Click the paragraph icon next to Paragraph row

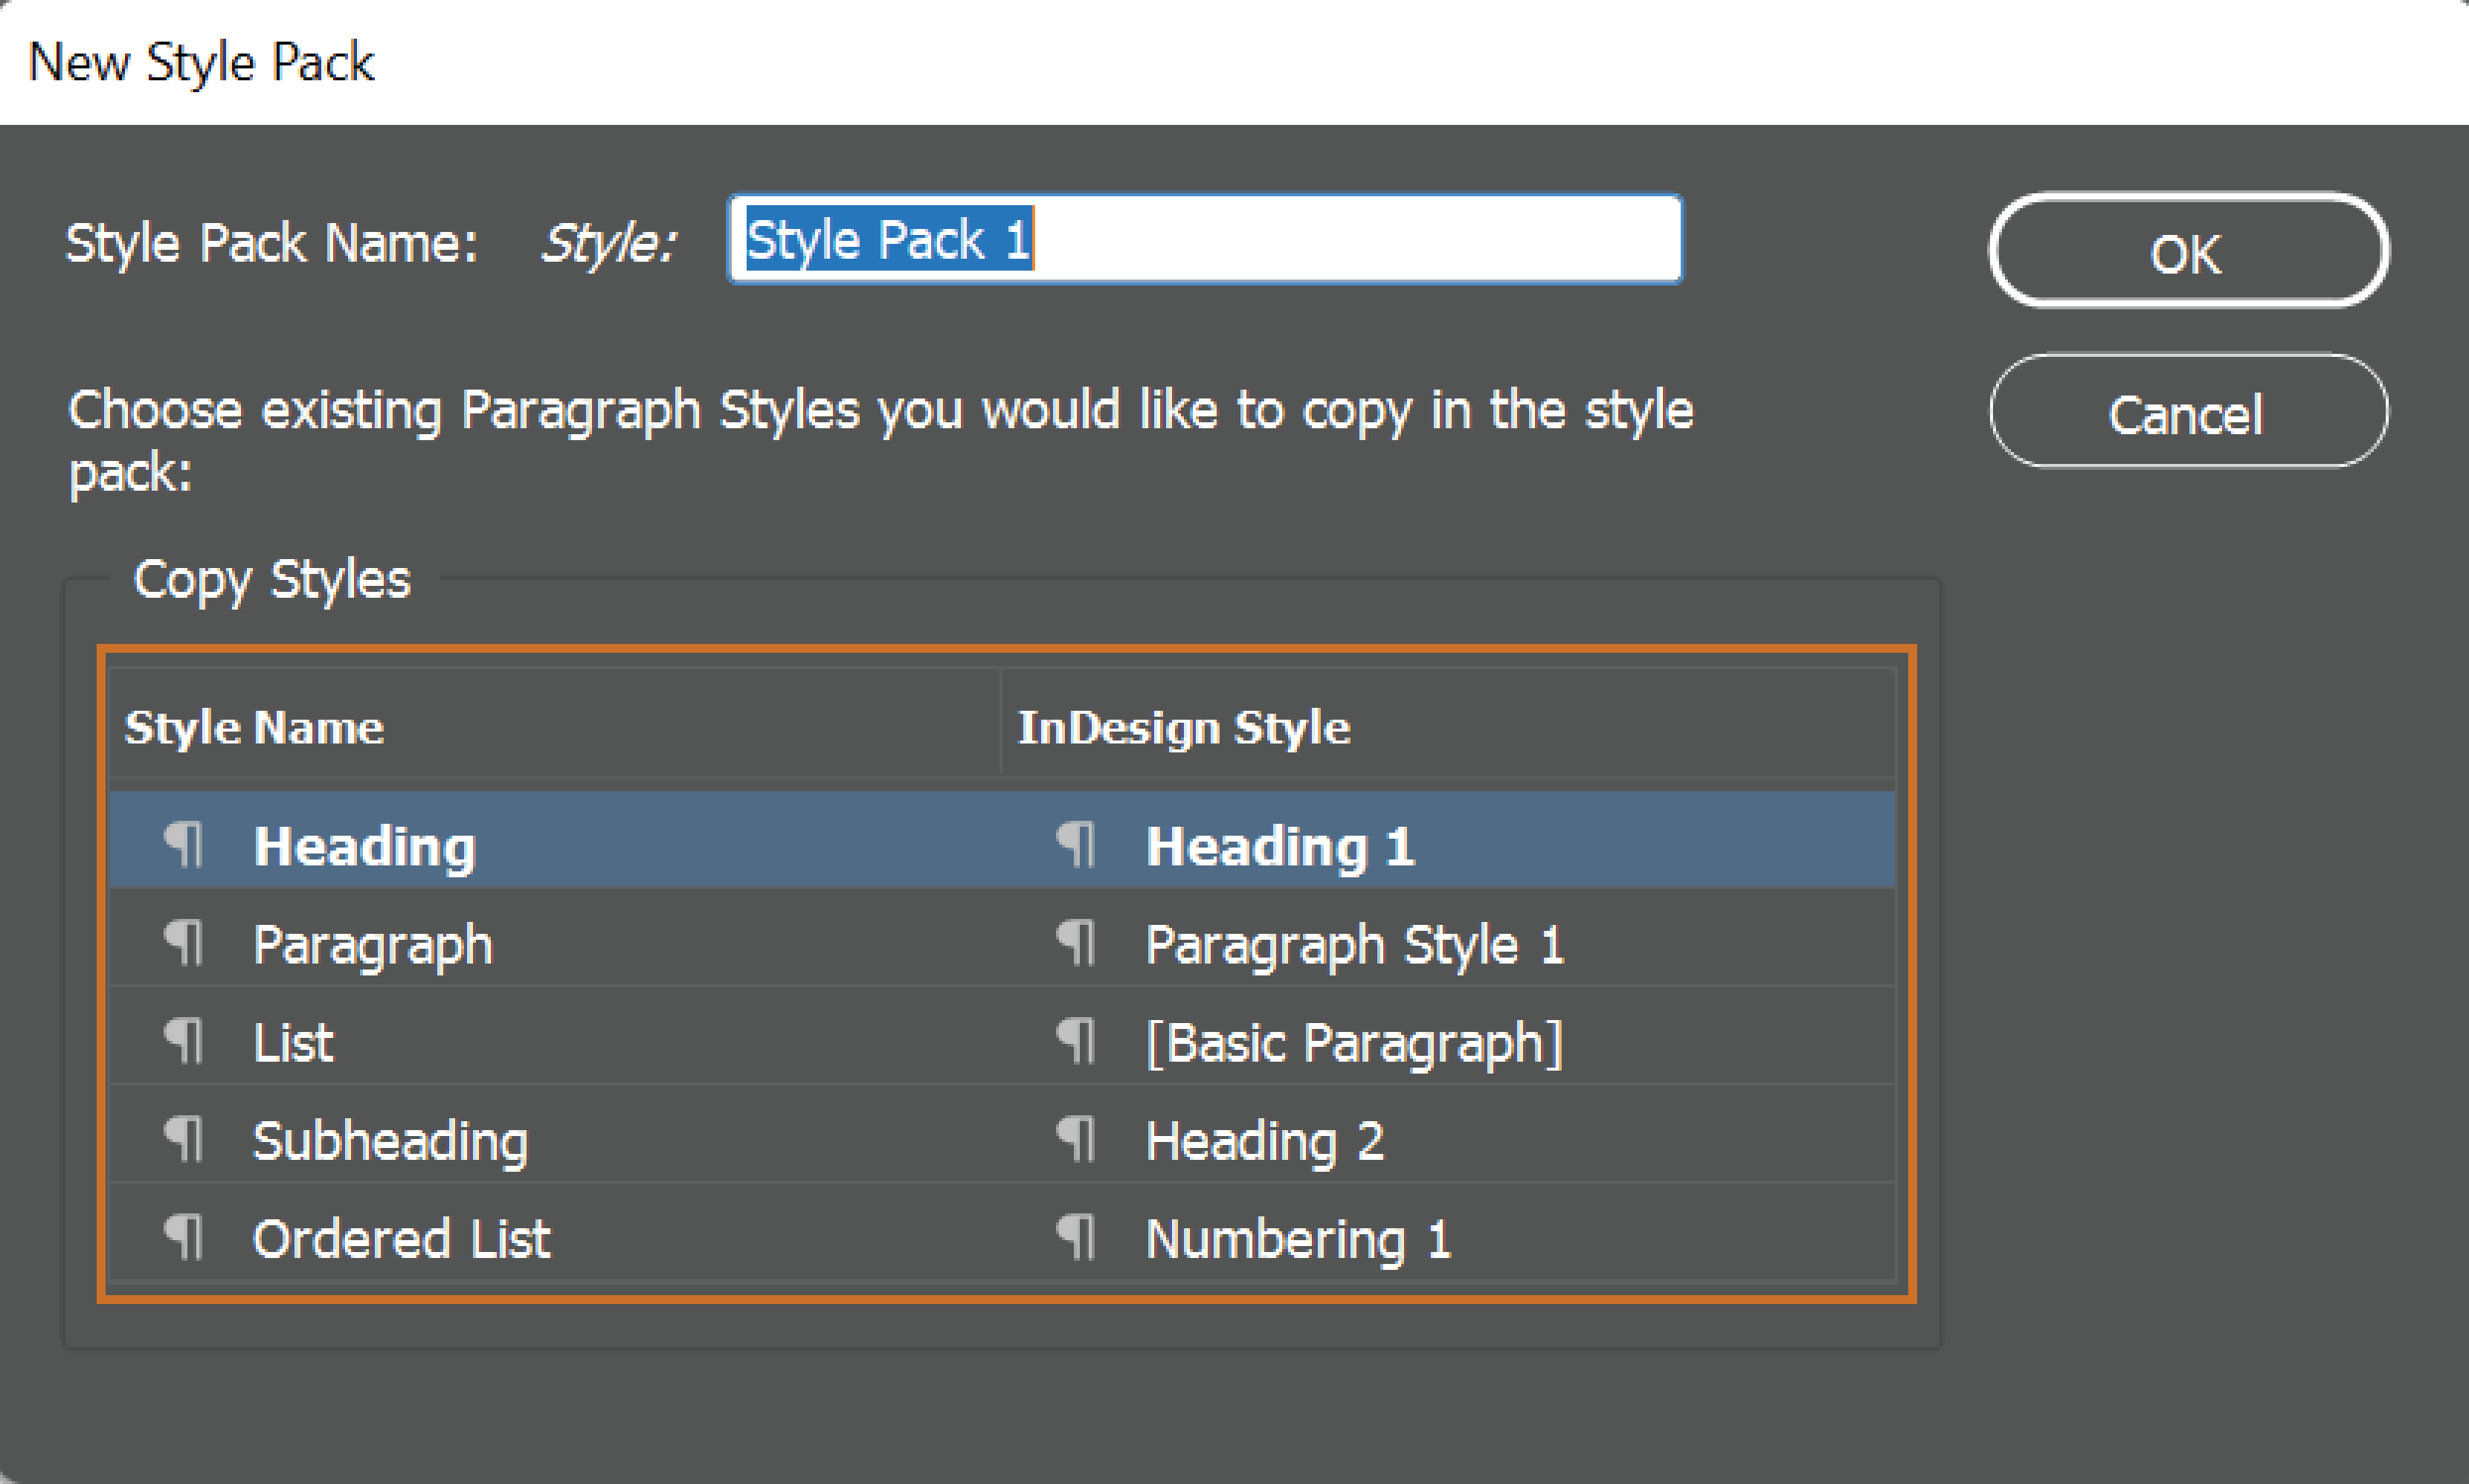(x=185, y=941)
